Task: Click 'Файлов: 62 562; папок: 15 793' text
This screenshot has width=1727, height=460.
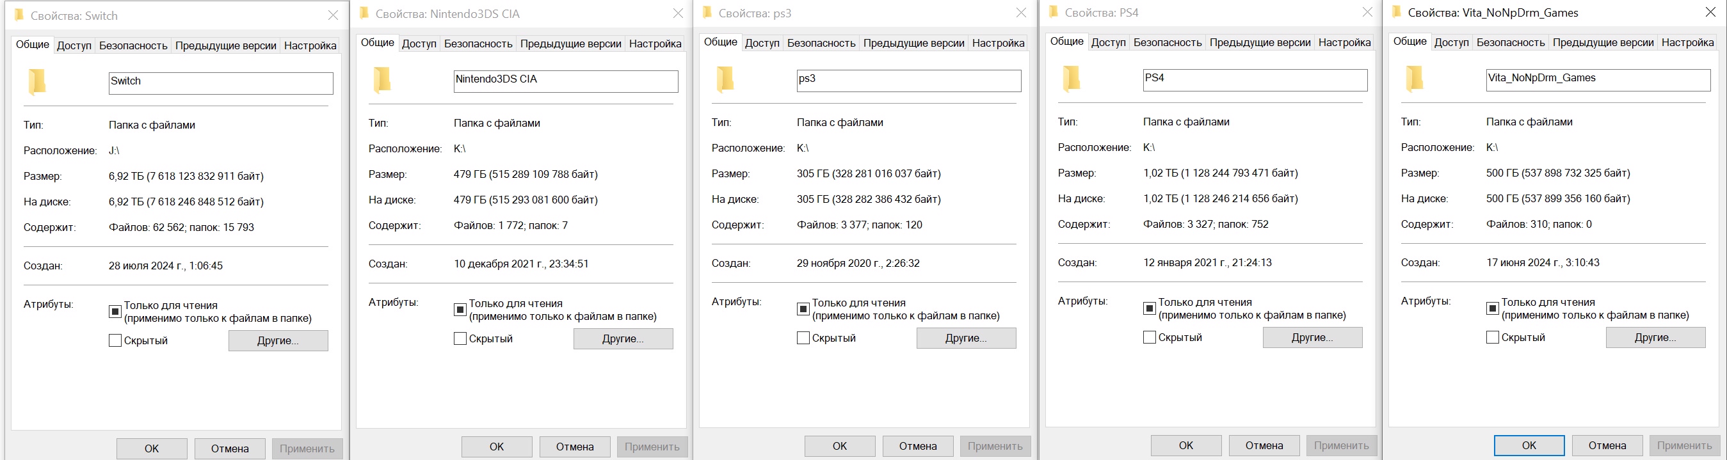Action: click(182, 227)
